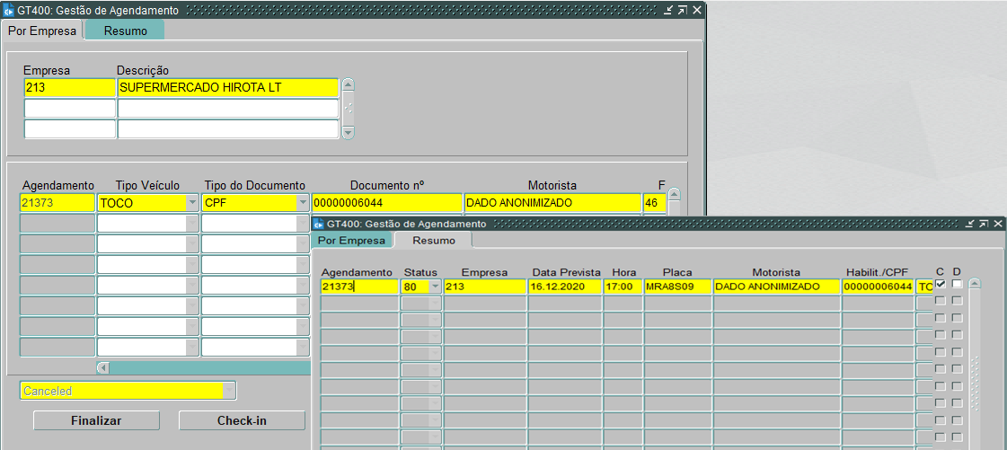Expand the Tipo do Documento CPF dropdown
This screenshot has width=1007, height=450.
click(302, 203)
